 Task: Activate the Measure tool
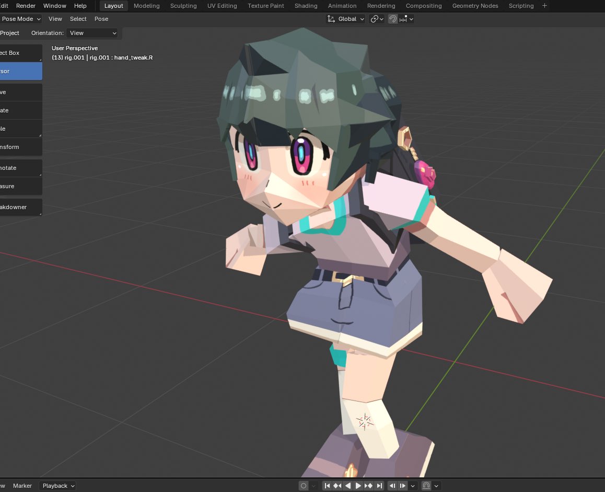click(x=21, y=186)
